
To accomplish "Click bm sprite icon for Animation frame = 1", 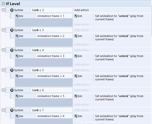I will click(17, 16).
